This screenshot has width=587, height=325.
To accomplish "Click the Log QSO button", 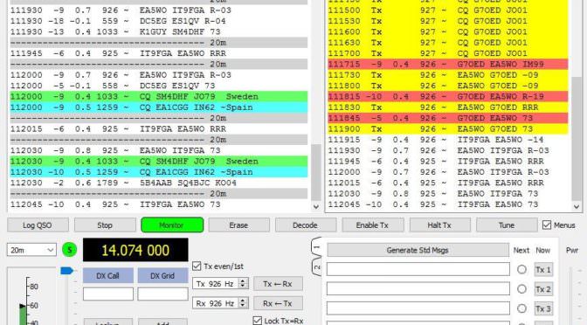I will (38, 225).
